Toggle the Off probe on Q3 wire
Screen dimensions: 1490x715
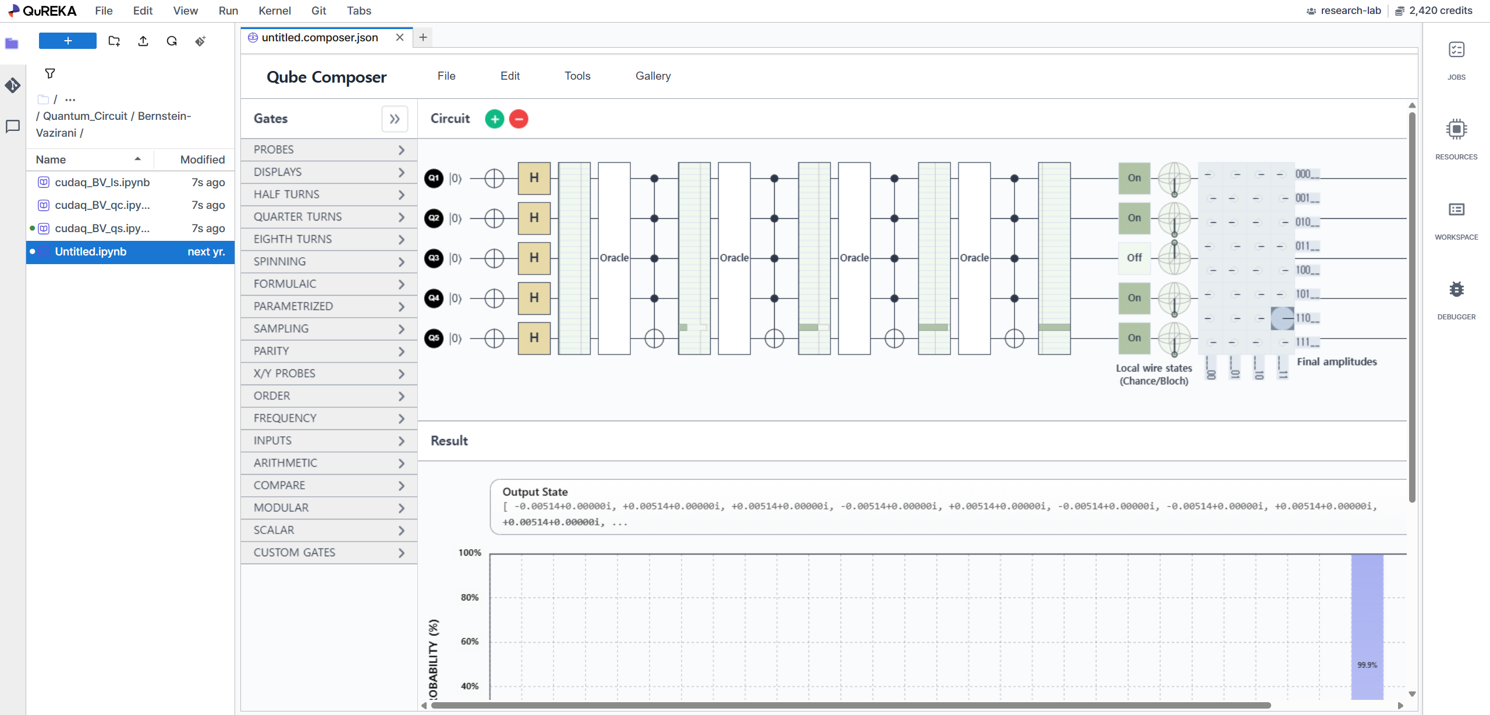coord(1134,258)
